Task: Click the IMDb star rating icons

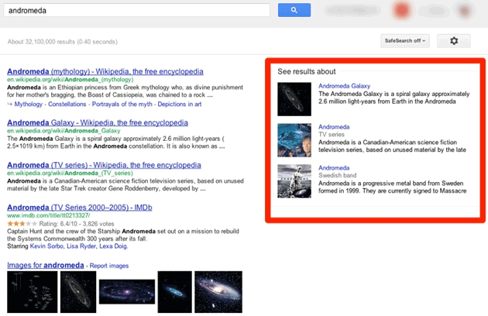Action: pos(22,224)
